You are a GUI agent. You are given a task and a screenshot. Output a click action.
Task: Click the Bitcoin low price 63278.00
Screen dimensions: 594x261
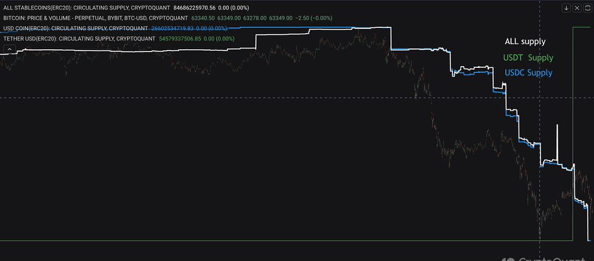click(255, 18)
